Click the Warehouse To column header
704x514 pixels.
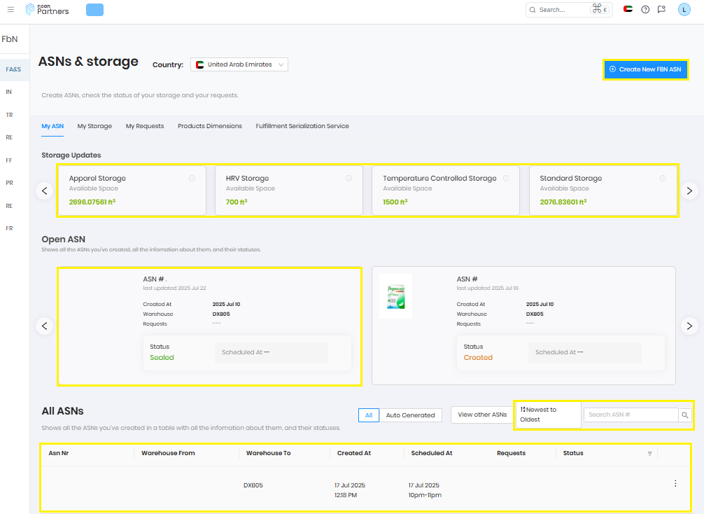[x=269, y=453]
